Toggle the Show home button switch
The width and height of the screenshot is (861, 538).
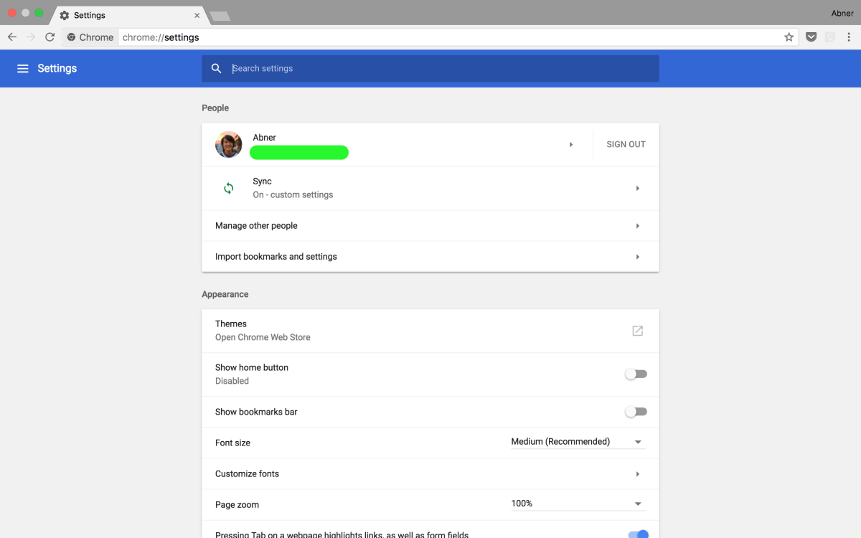click(636, 374)
